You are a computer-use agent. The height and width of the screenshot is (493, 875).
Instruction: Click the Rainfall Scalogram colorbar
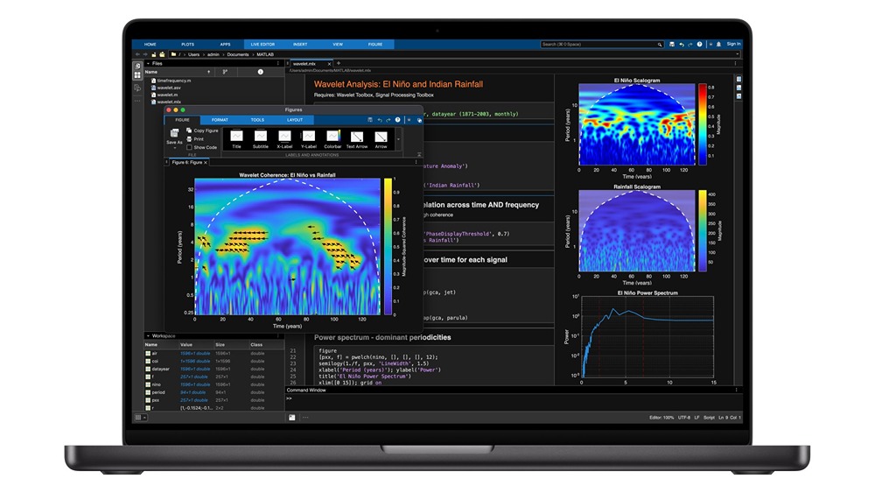[702, 230]
